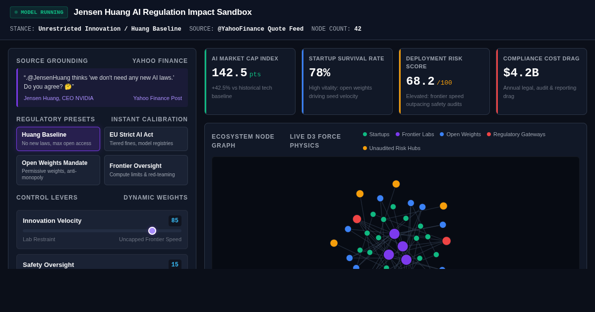
Task: Open the Yahoo Finance Post link
Action: pos(158,98)
